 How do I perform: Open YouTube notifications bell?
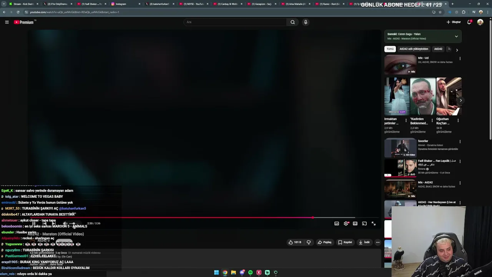point(469,22)
